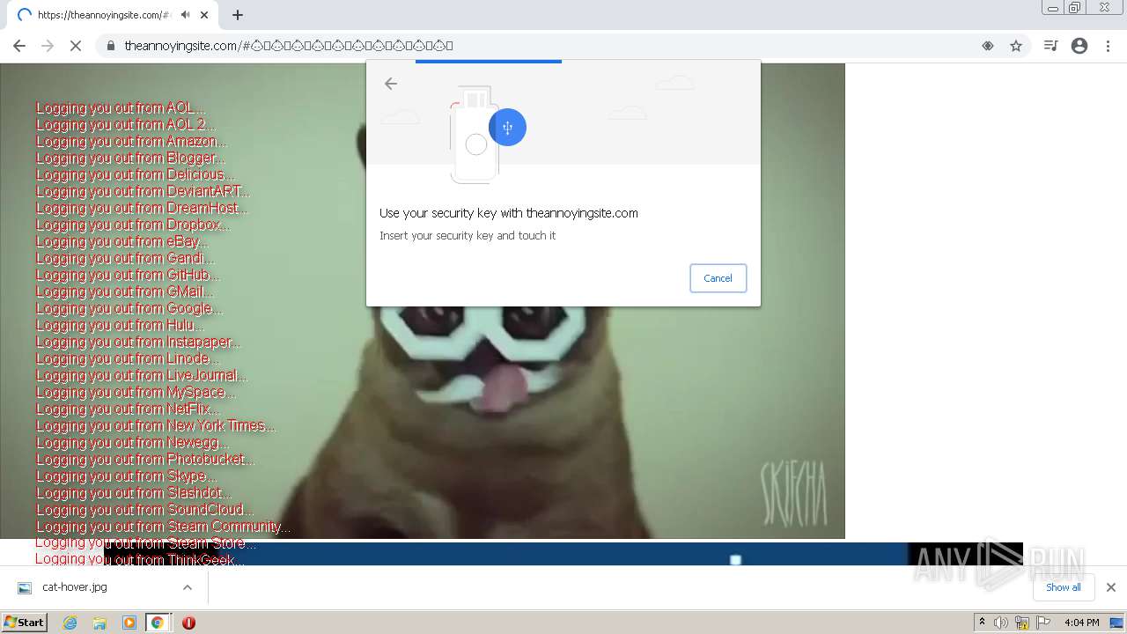Stop loading the page
The image size is (1127, 634).
click(x=76, y=46)
